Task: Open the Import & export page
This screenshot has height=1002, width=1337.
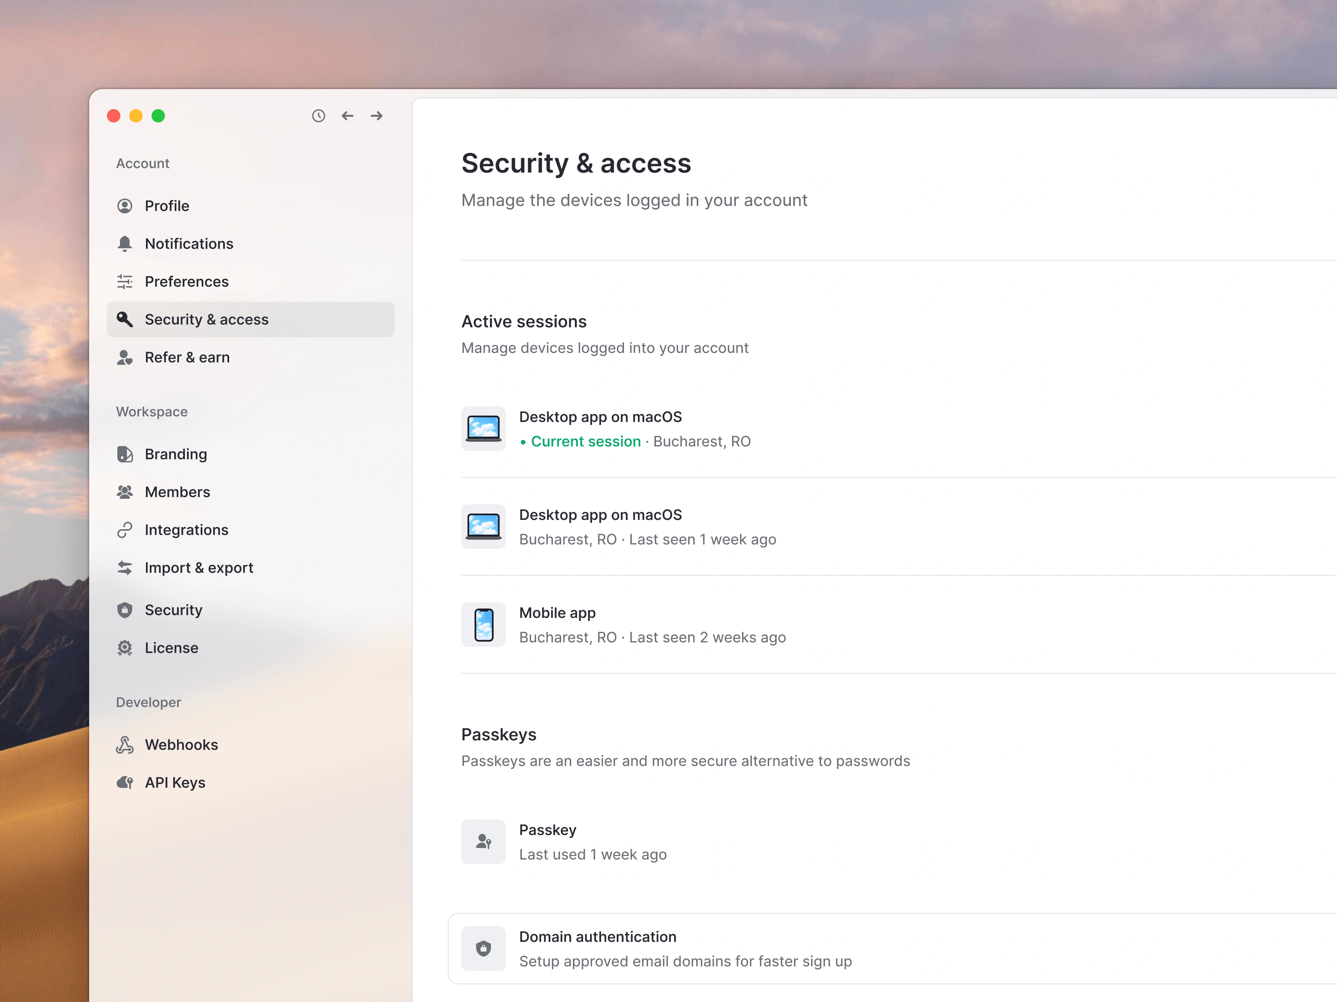Action: pyautogui.click(x=199, y=568)
